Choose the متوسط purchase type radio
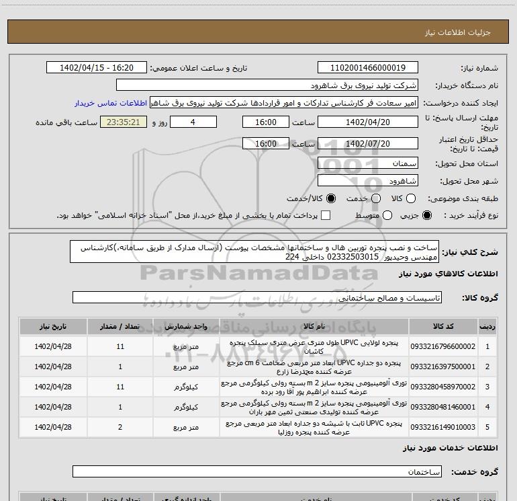This screenshot has height=501, width=517. [x=387, y=215]
